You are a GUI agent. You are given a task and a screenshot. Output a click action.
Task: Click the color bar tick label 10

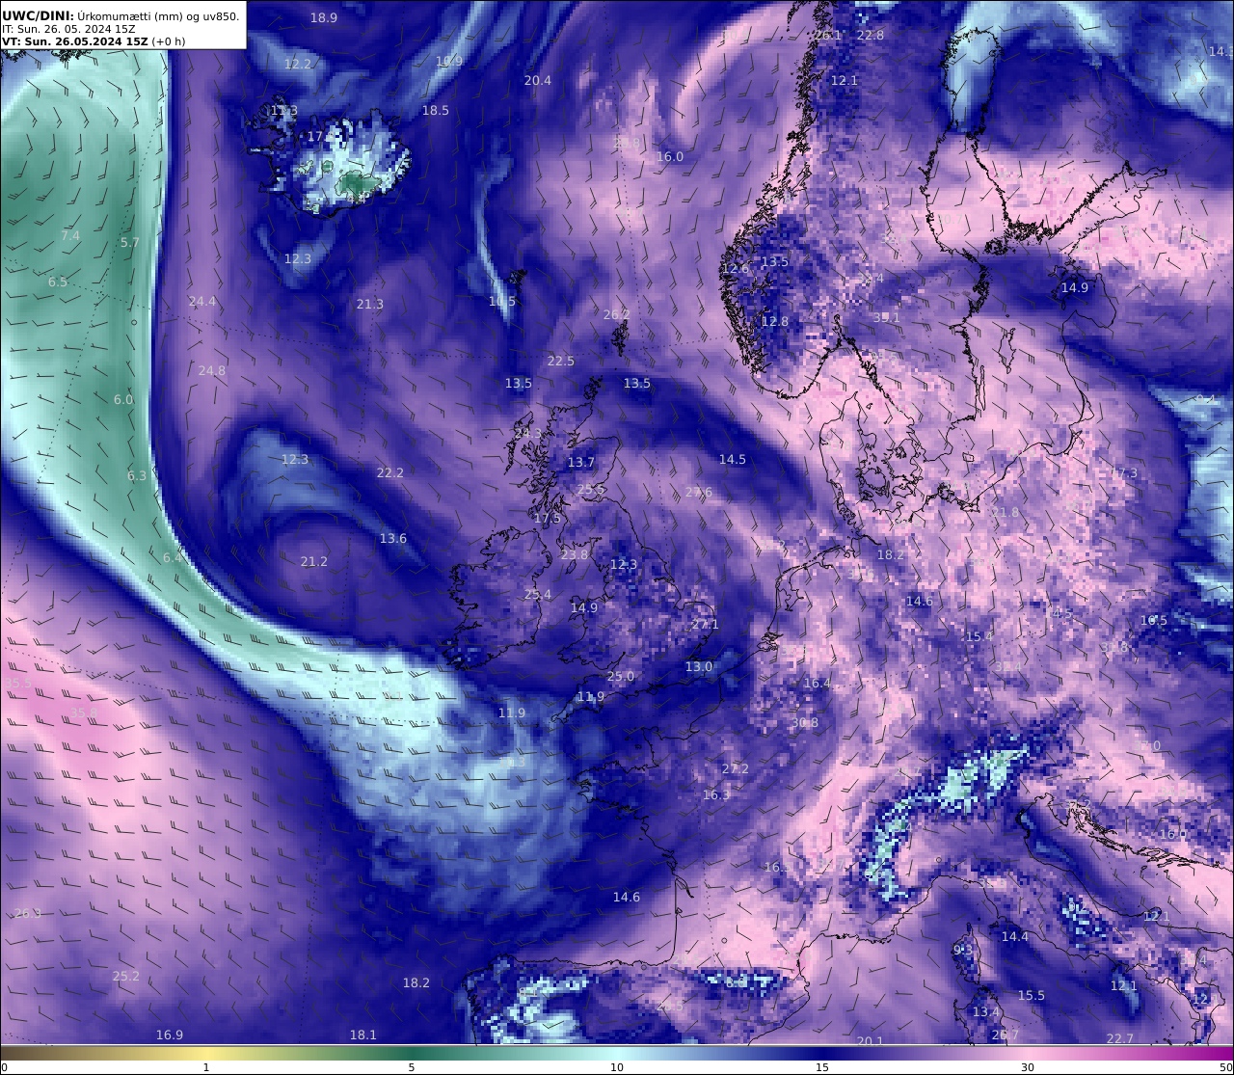[x=617, y=1067]
